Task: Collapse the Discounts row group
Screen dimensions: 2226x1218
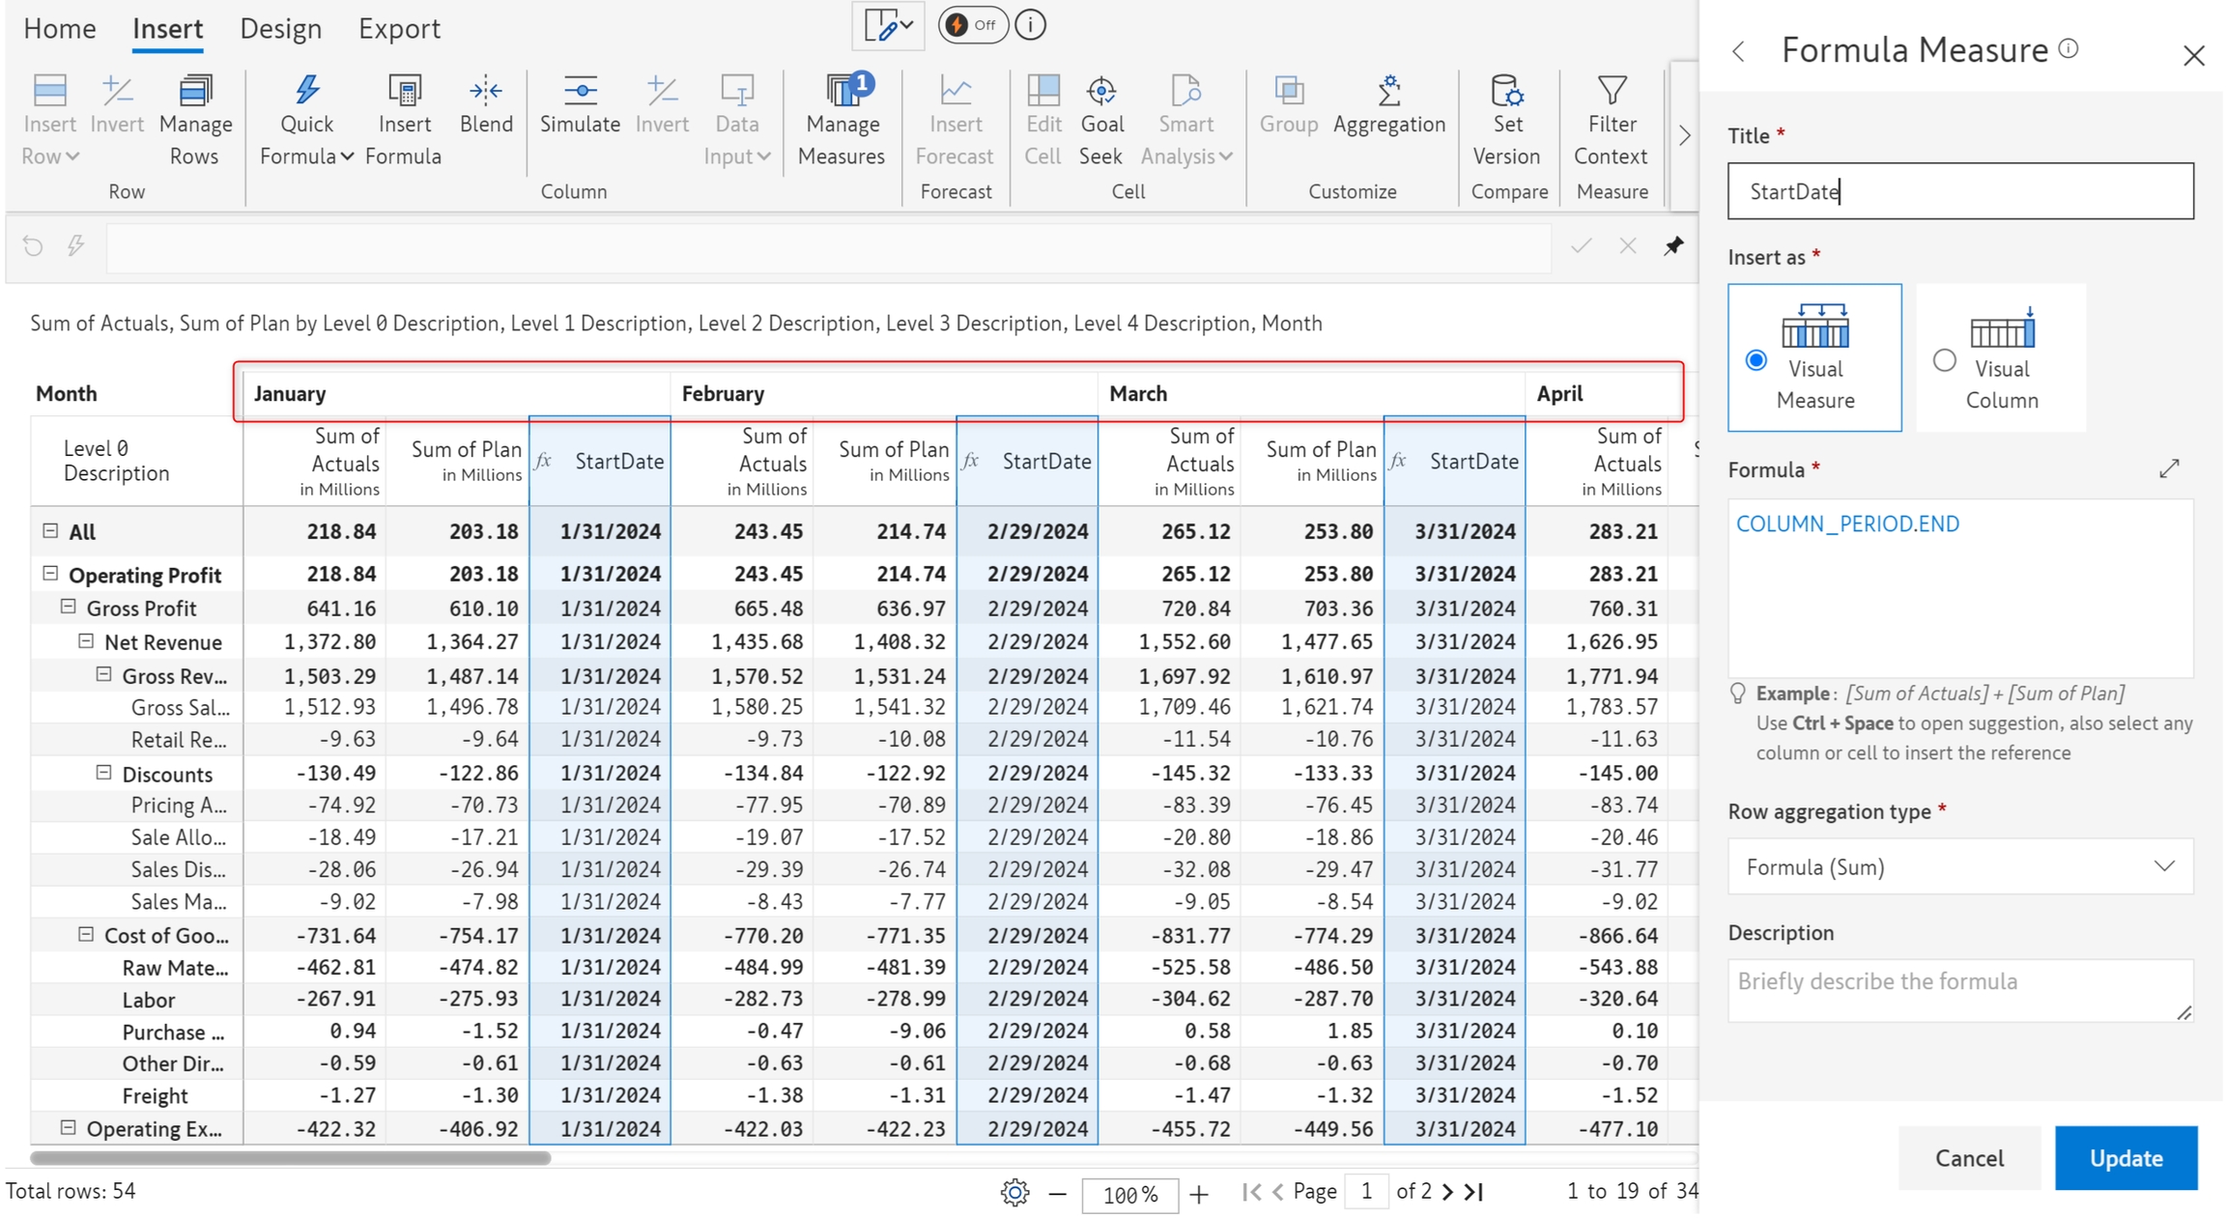Action: [103, 773]
